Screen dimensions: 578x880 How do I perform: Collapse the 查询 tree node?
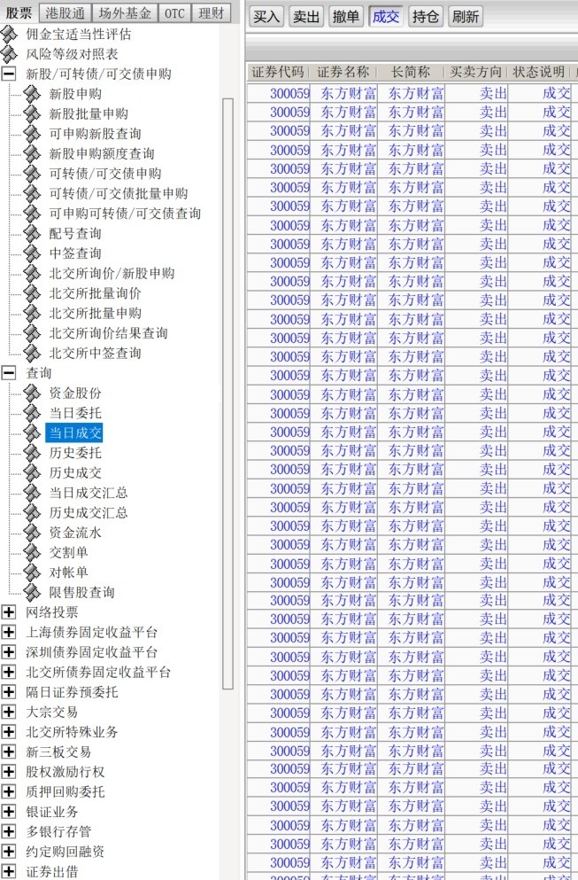[9, 373]
